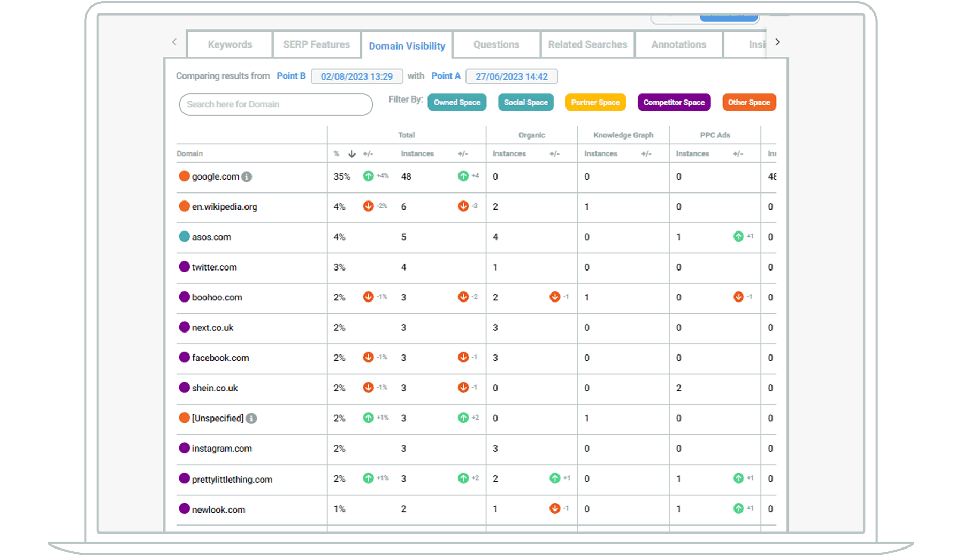The width and height of the screenshot is (963, 556).
Task: Click shein.co.uk PPC Ads value 2
Action: point(678,388)
